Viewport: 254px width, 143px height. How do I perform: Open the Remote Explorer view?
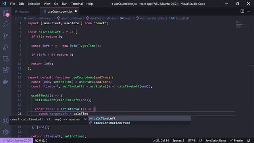click(6, 59)
